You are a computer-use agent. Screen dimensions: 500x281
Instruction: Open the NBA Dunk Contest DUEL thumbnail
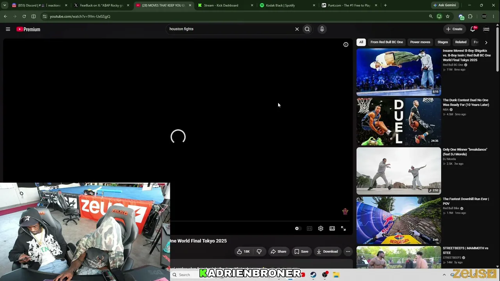point(399,122)
